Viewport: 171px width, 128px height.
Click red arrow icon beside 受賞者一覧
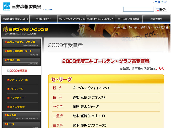click(6, 60)
